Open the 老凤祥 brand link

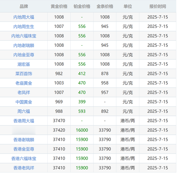[24, 93]
